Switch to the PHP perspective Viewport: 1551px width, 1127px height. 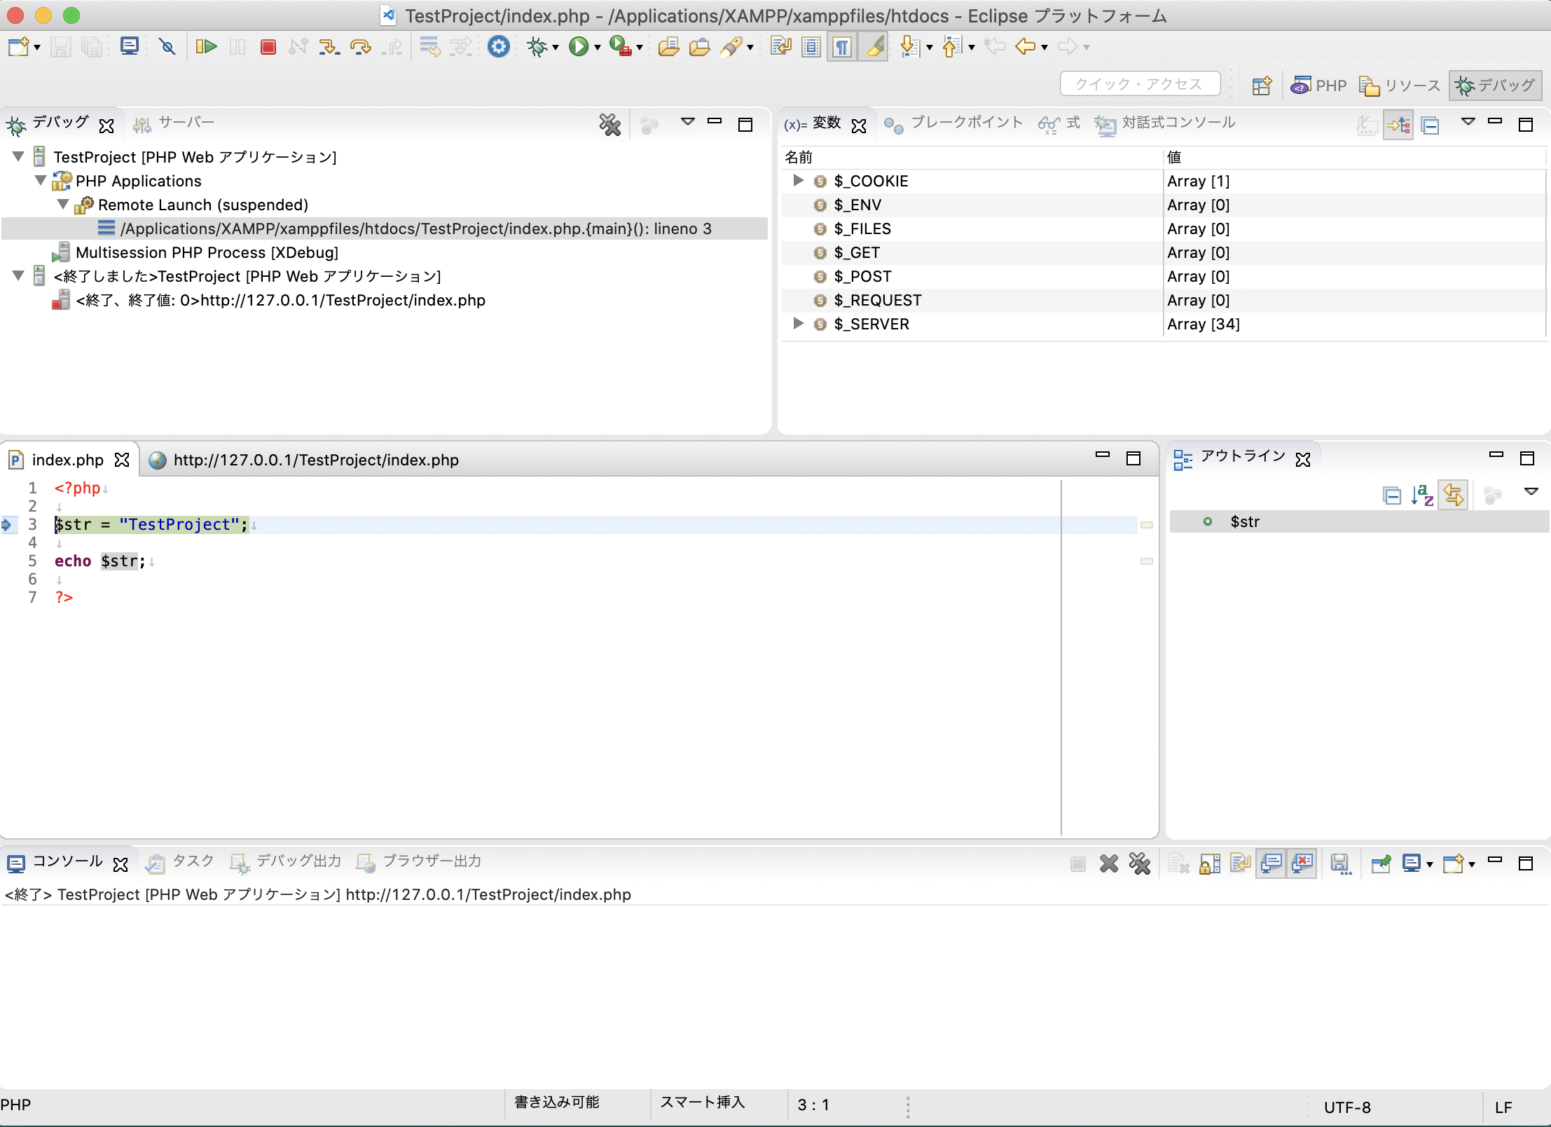tap(1319, 86)
